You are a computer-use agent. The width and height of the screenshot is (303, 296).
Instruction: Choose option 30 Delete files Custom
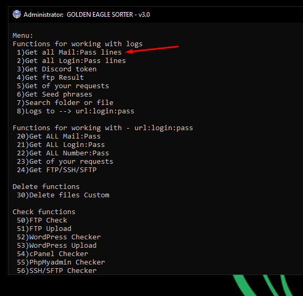63,195
